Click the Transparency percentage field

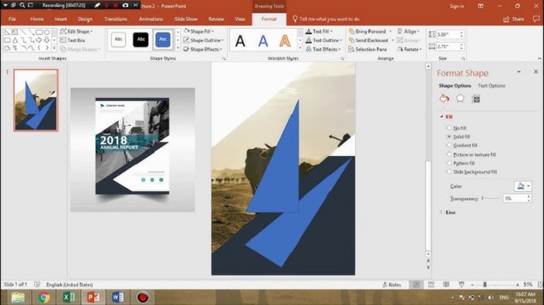514,198
